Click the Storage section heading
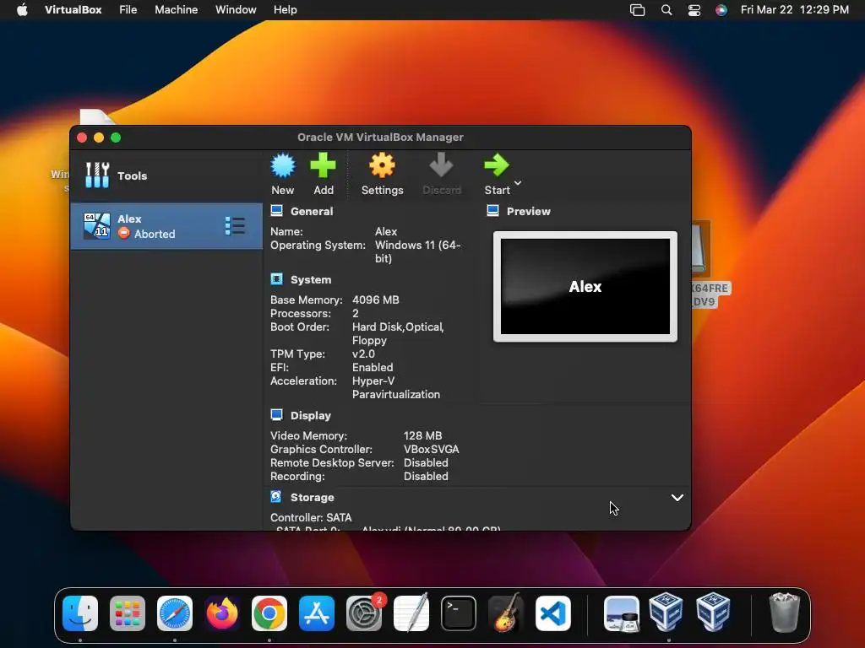 point(313,497)
